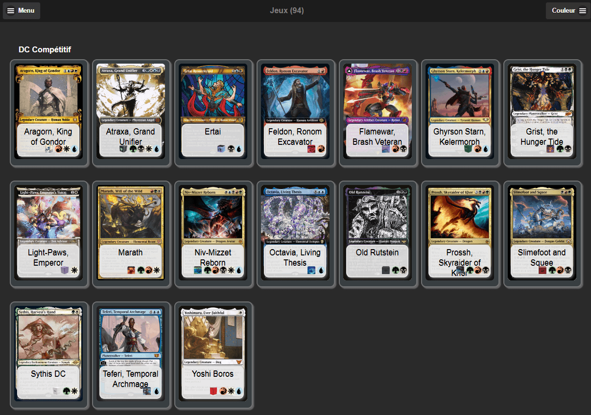Screen dimensions: 591x415
Task: Click the purple deck box on Light-Paws deck
Action: tap(65, 270)
